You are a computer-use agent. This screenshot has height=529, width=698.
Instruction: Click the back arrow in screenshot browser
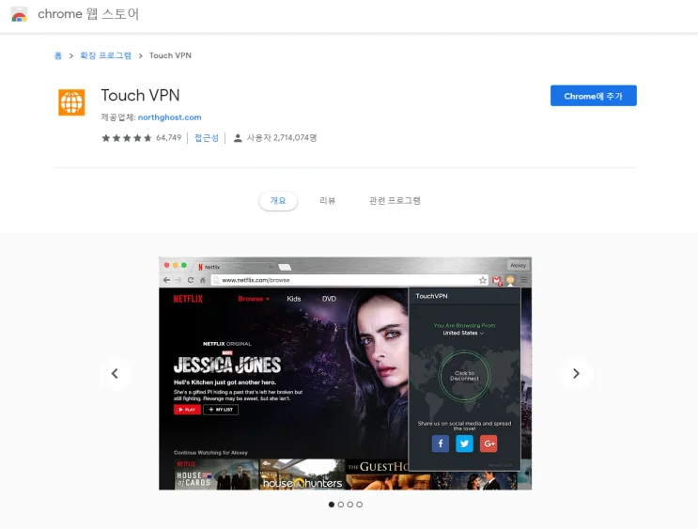pos(166,280)
